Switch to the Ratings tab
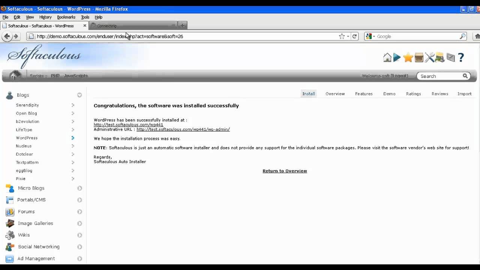 [413, 94]
